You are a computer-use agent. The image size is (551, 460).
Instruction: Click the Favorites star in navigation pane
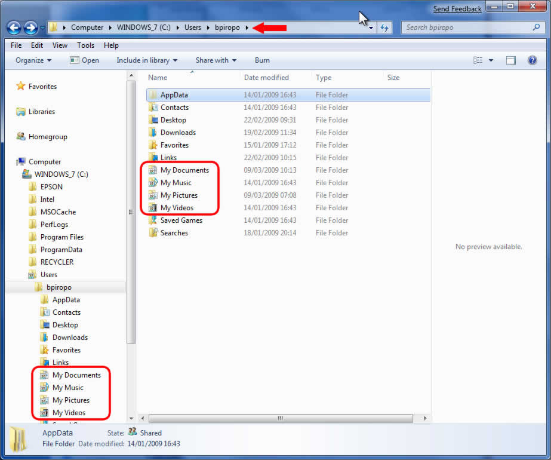click(x=21, y=86)
